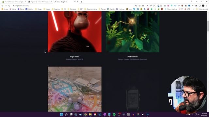Click the forward navigation arrow
The width and height of the screenshot is (209, 117).
coord(6,6)
